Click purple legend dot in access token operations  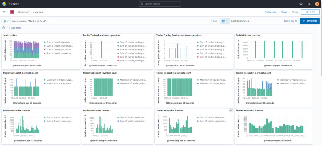[198, 50]
